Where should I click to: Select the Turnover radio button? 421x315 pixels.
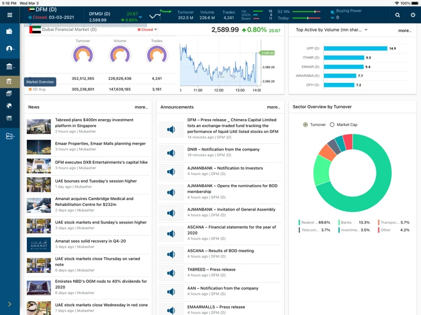[305, 125]
